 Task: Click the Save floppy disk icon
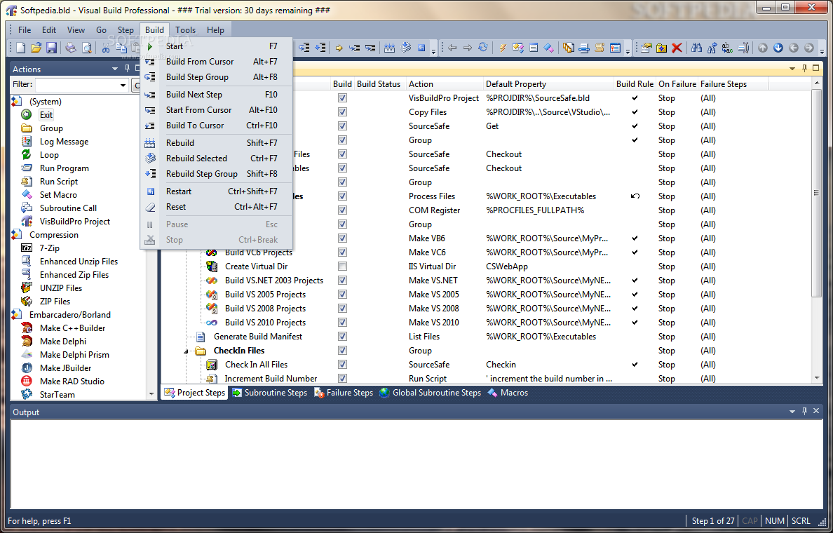(51, 48)
